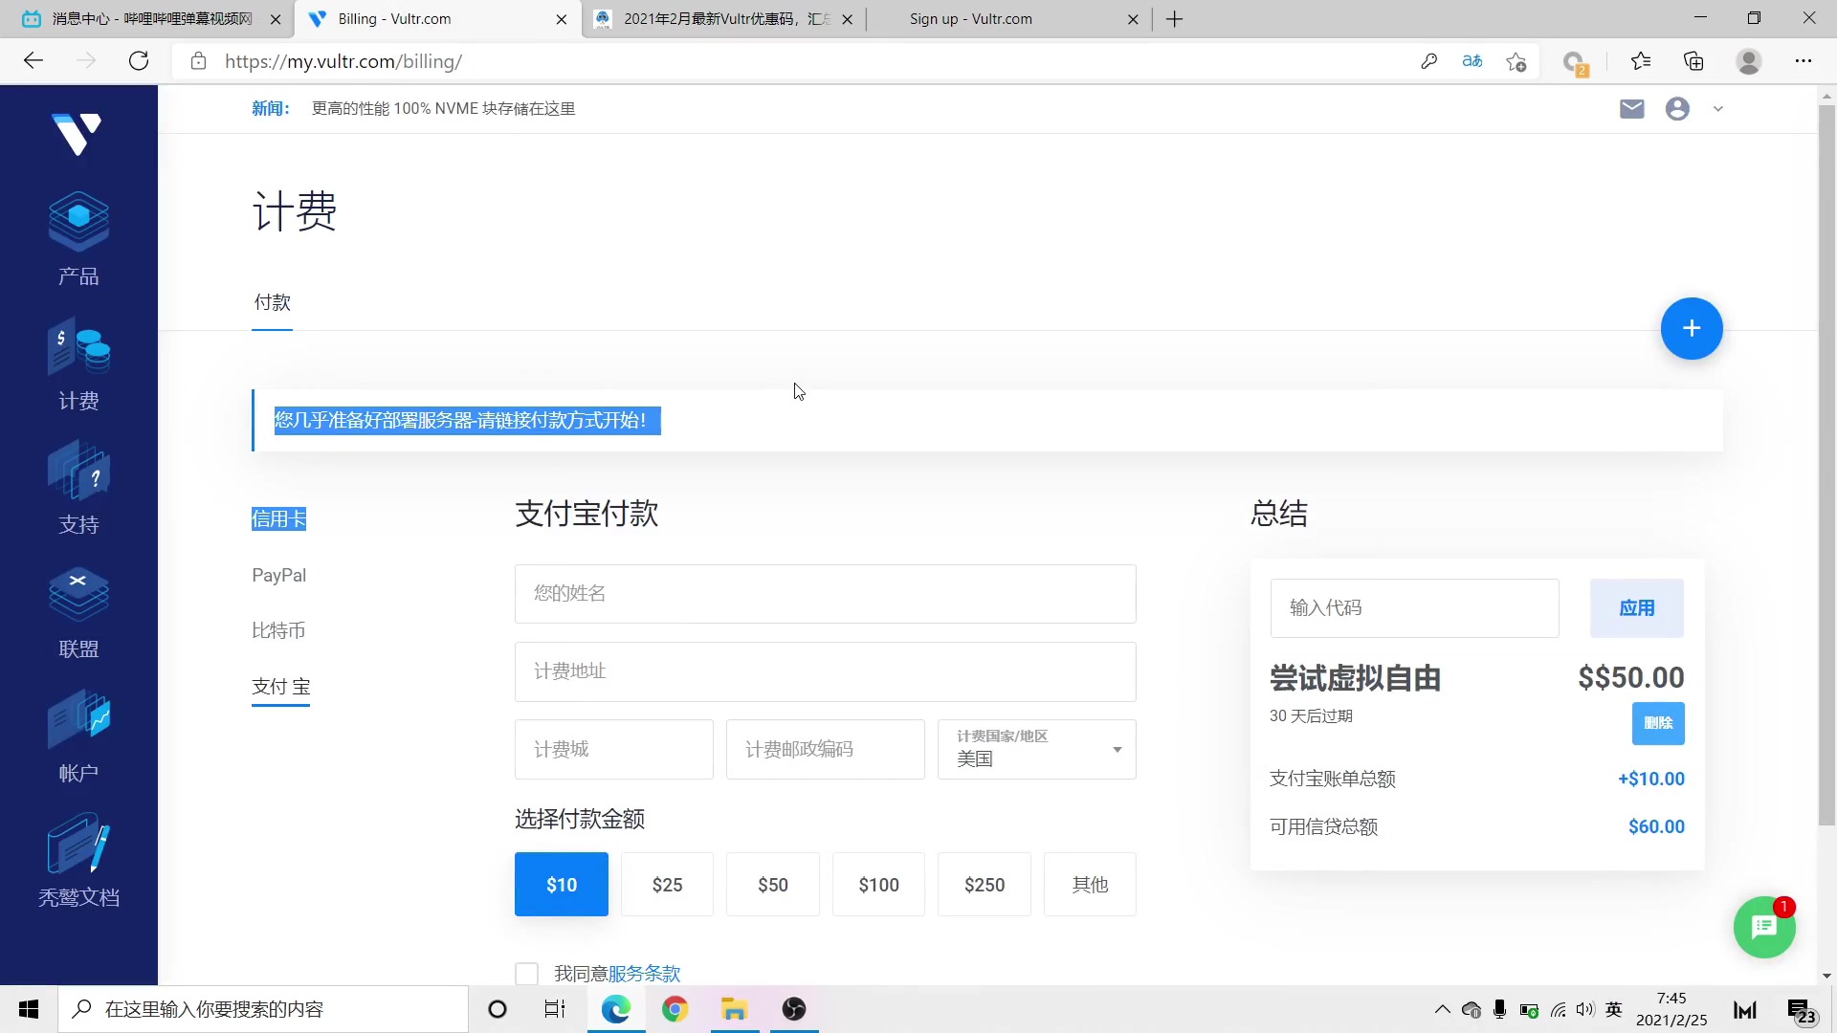Open browser settings and more menu
Image resolution: width=1837 pixels, height=1033 pixels.
[x=1803, y=61]
